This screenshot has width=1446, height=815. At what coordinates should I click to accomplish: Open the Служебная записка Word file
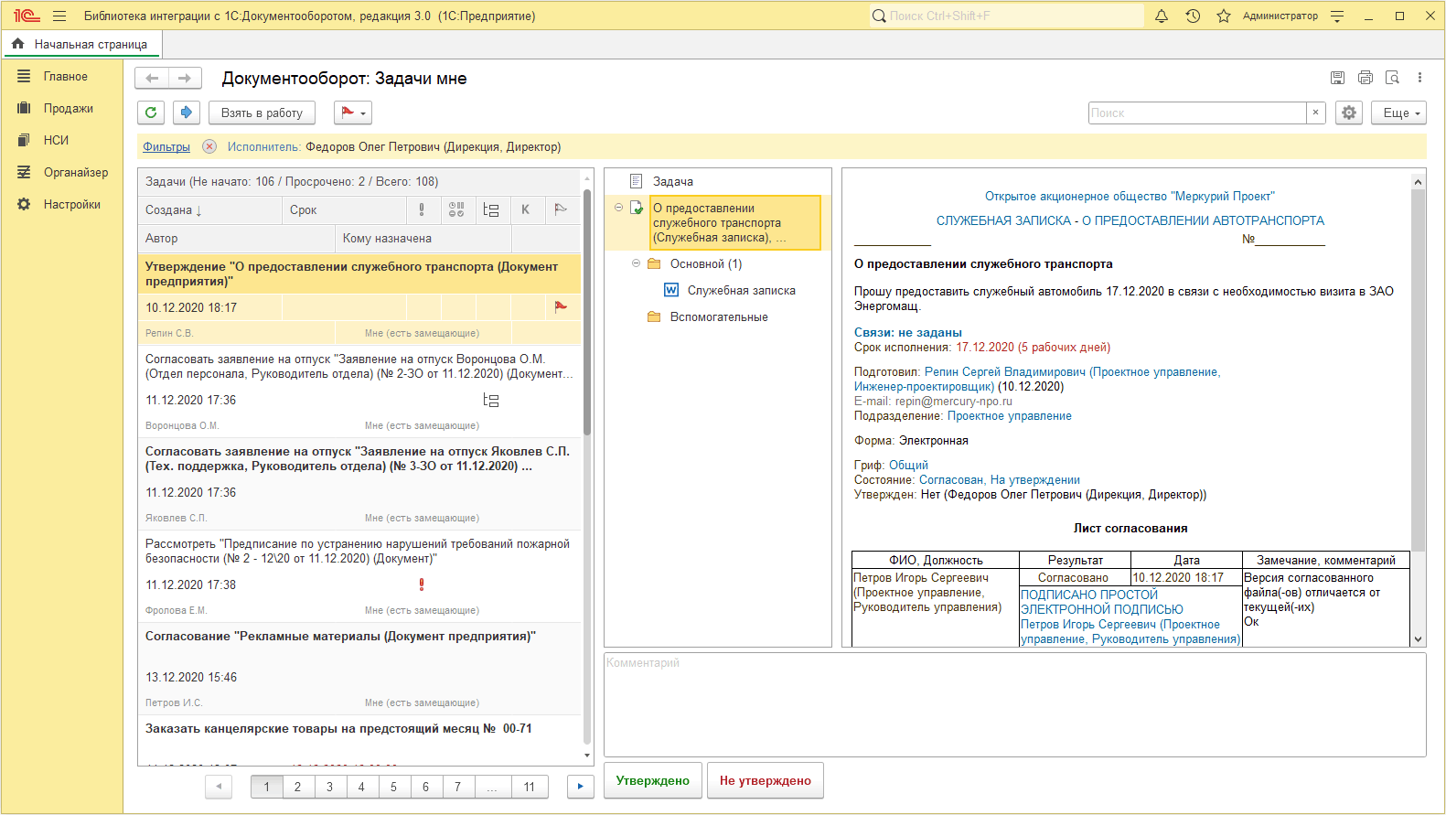pyautogui.click(x=730, y=290)
